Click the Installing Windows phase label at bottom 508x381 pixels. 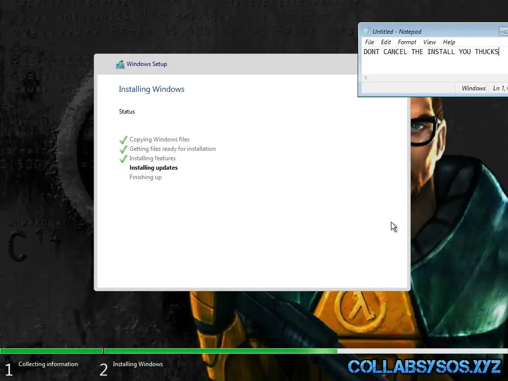click(x=138, y=364)
